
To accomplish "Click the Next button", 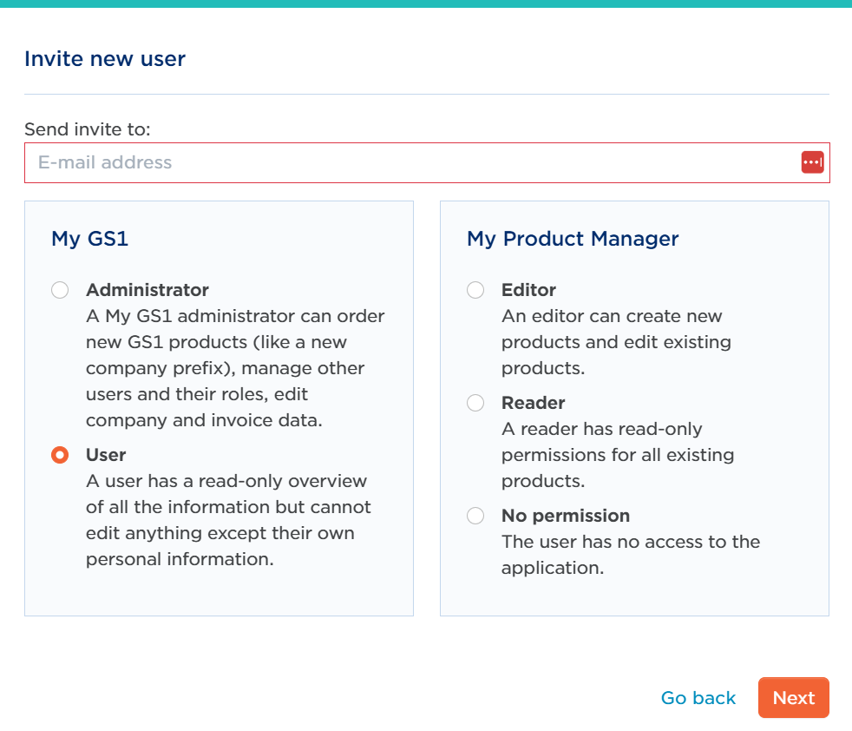I will [794, 698].
